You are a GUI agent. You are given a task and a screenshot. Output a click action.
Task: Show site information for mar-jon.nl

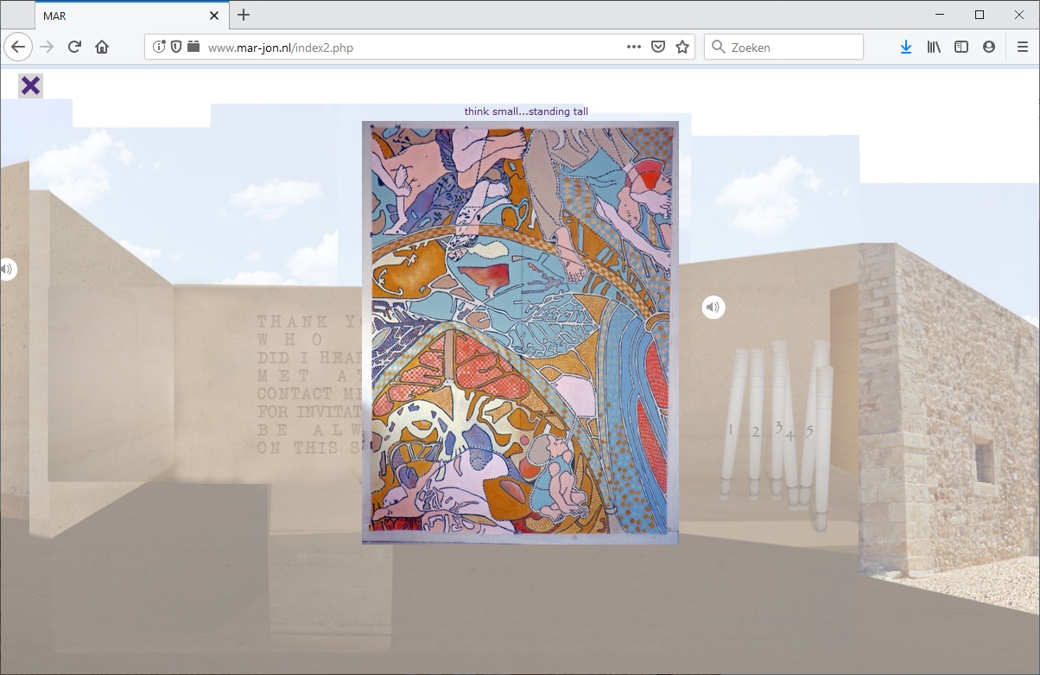tap(159, 48)
